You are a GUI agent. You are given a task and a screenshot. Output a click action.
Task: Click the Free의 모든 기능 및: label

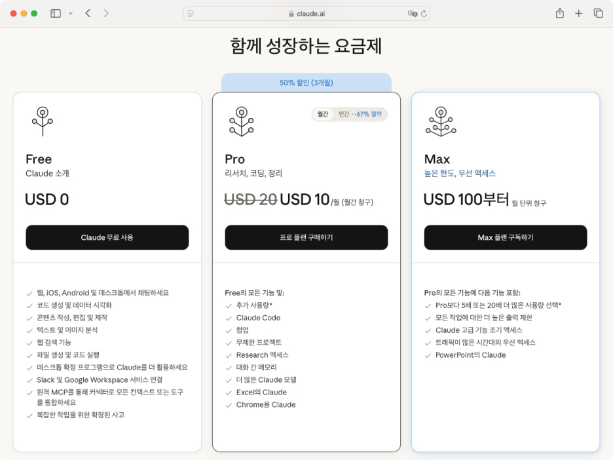255,293
